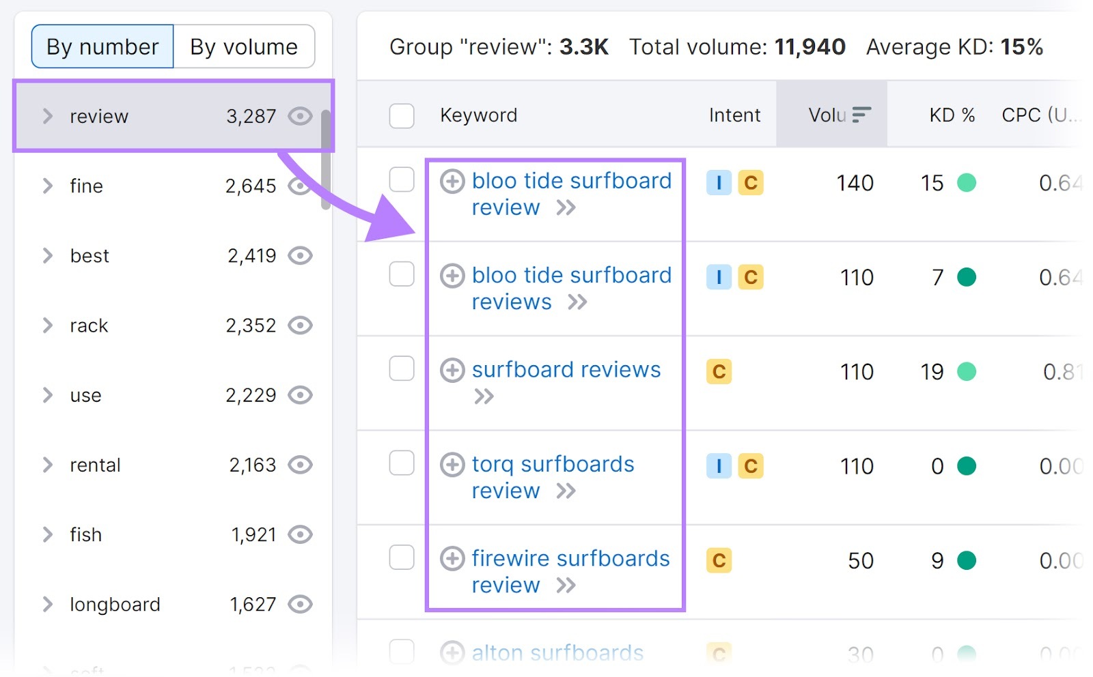The height and width of the screenshot is (677, 1093).
Task: Add 'bloo tide surfboard review' keyword via plus icon
Action: pyautogui.click(x=452, y=182)
